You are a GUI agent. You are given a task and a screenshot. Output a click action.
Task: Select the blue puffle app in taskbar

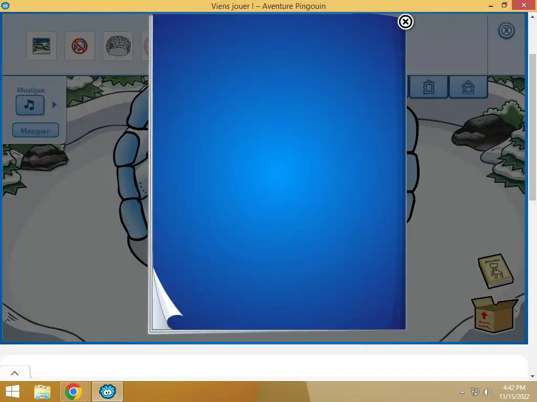[108, 392]
